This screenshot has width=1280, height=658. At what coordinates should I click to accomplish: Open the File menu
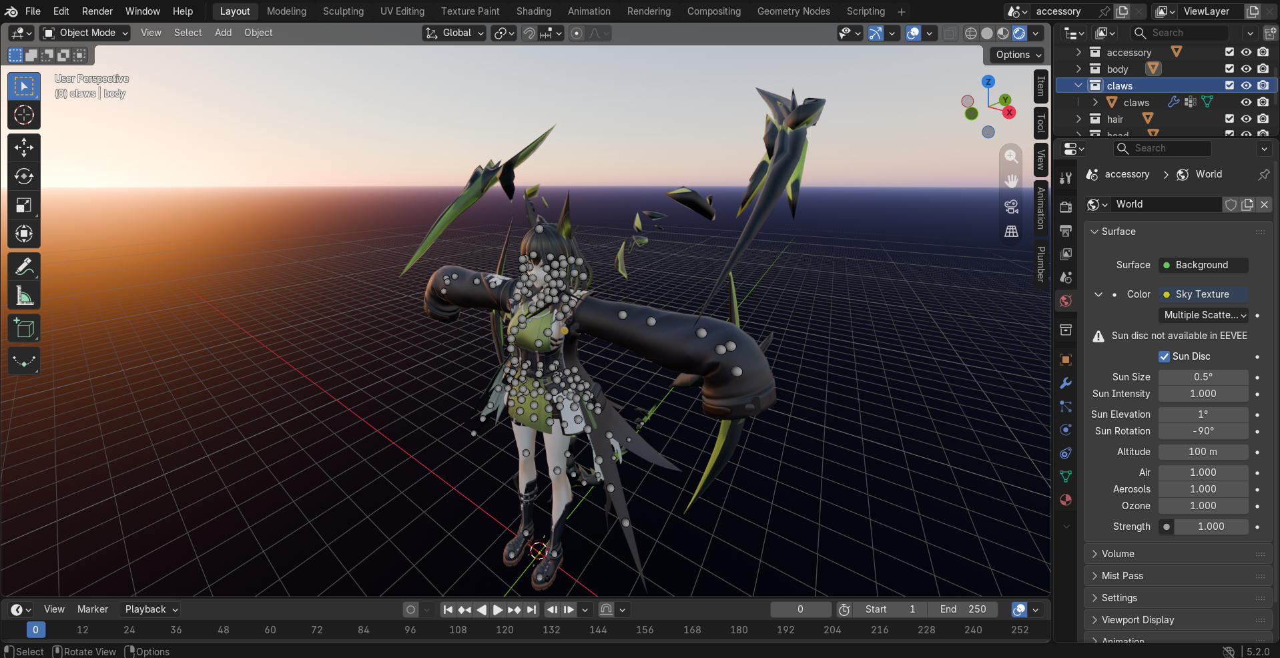(33, 11)
